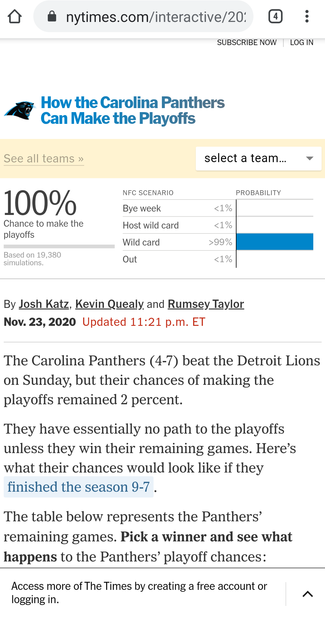
Task: Click SUBSCRIBE NOW in the header
Action: (x=247, y=43)
